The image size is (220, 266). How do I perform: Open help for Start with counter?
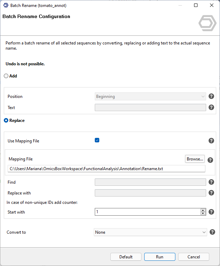[211, 212]
